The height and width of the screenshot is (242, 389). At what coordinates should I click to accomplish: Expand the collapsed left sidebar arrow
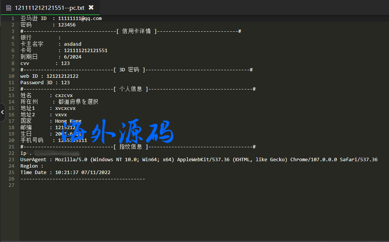pos(2,113)
